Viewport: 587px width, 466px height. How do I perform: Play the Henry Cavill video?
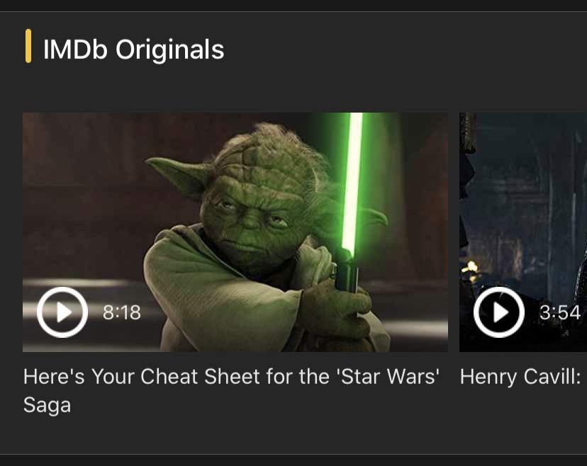pos(498,312)
